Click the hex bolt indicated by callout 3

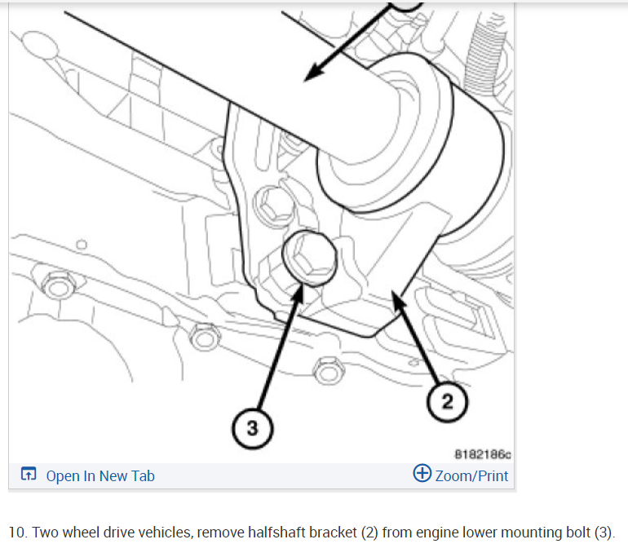(309, 258)
